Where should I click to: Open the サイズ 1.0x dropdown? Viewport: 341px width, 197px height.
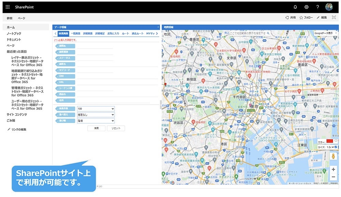tap(330, 147)
